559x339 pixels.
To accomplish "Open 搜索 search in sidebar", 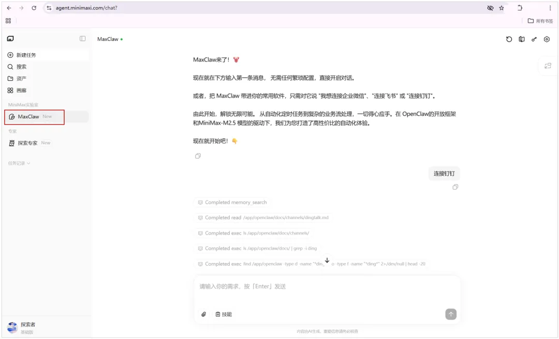I will pos(47,67).
